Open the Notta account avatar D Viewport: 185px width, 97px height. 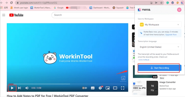(179, 10)
